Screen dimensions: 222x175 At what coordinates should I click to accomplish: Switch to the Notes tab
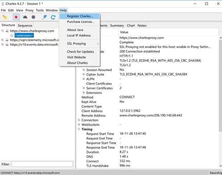142,26
